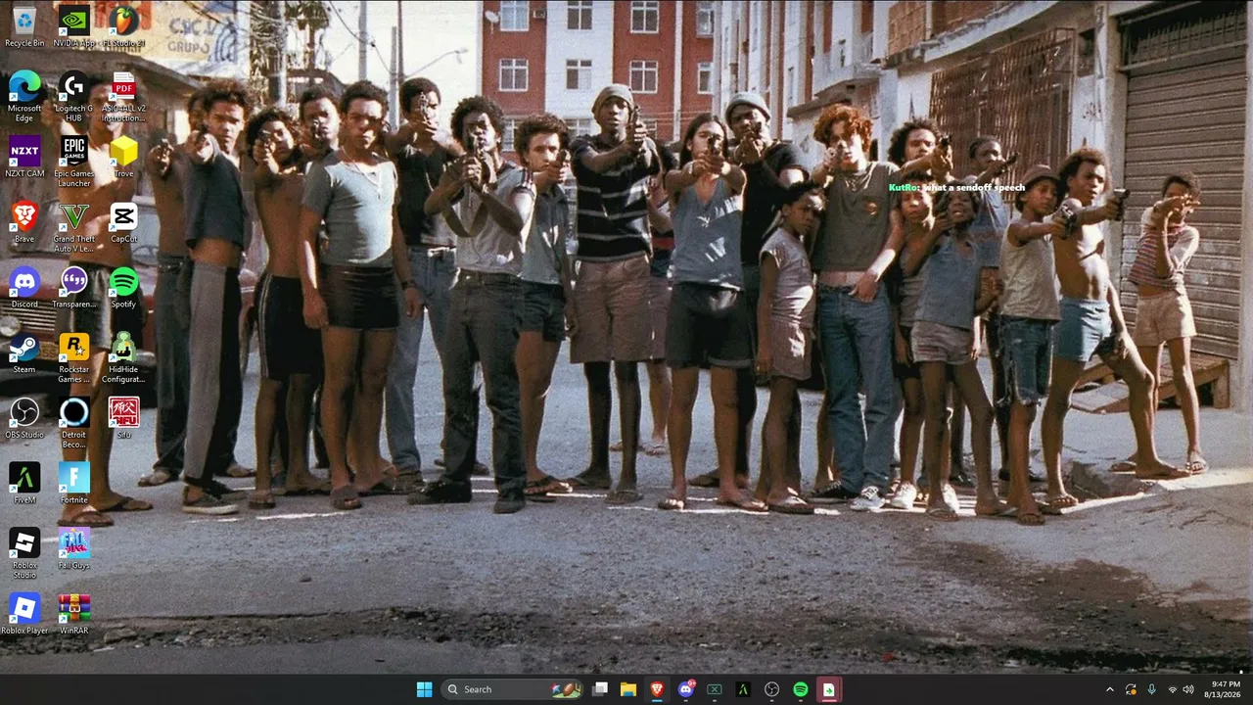Select the NZXT CAM desktop shortcut
The image size is (1253, 705).
24,157
